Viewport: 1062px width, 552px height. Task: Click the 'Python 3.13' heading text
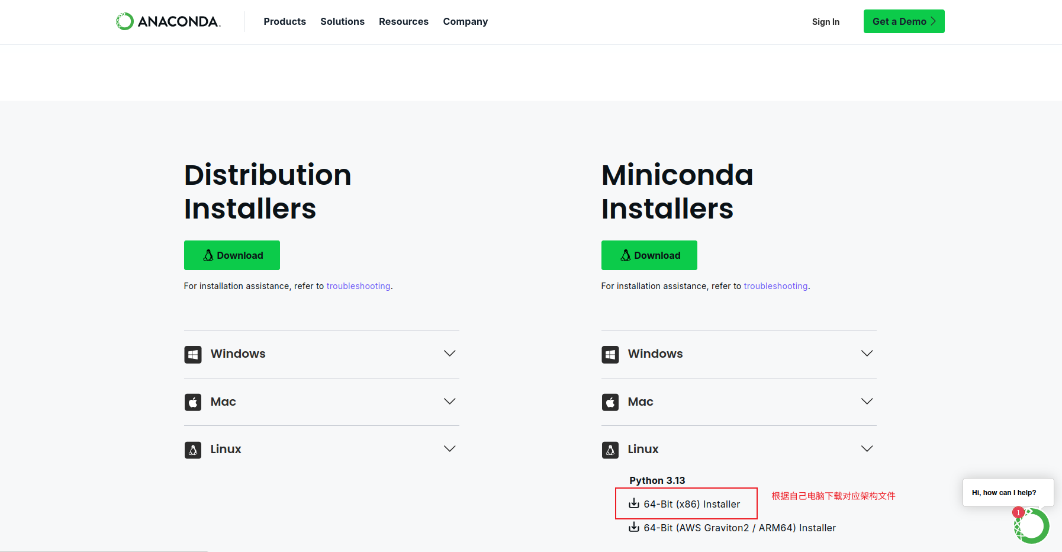(x=657, y=480)
